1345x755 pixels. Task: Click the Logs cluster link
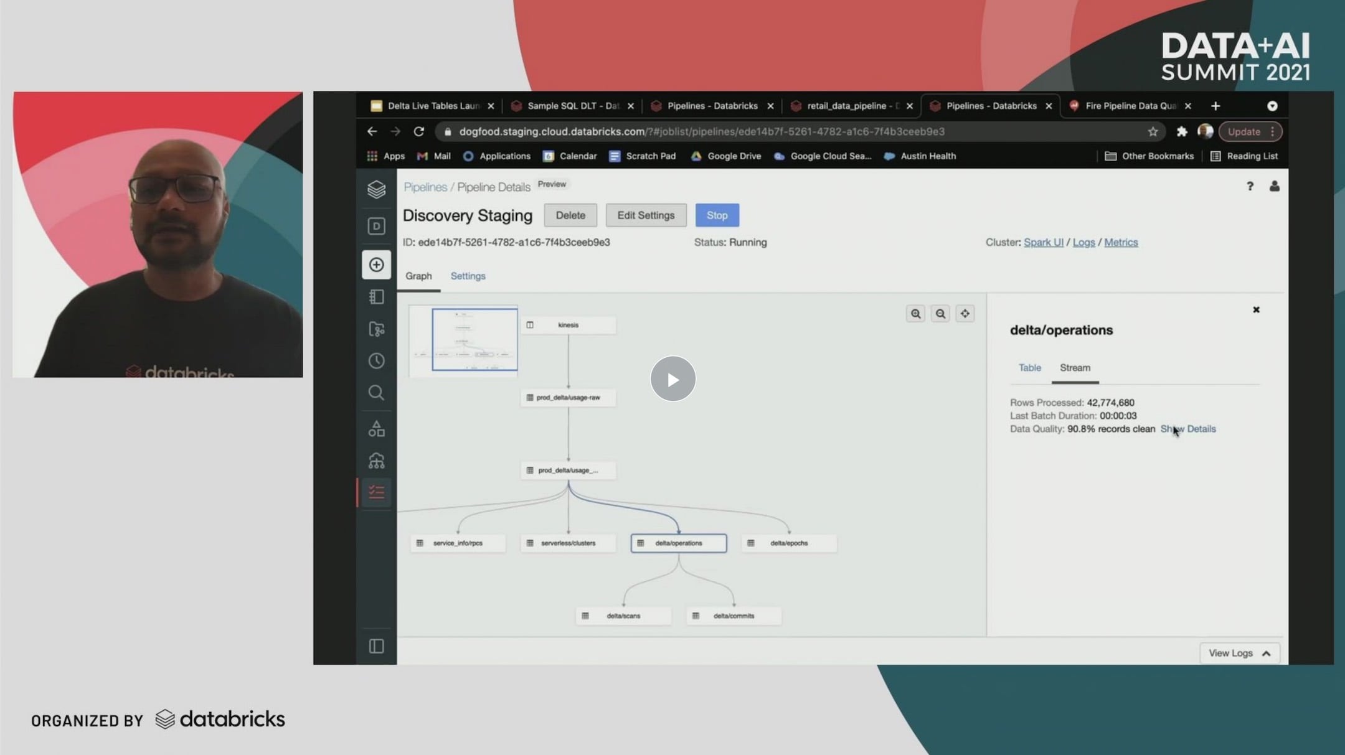point(1083,242)
